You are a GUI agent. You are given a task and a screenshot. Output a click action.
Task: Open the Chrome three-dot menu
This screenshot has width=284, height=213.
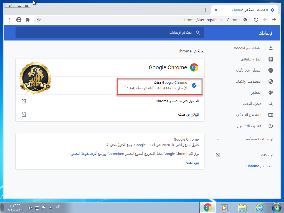click(10, 20)
